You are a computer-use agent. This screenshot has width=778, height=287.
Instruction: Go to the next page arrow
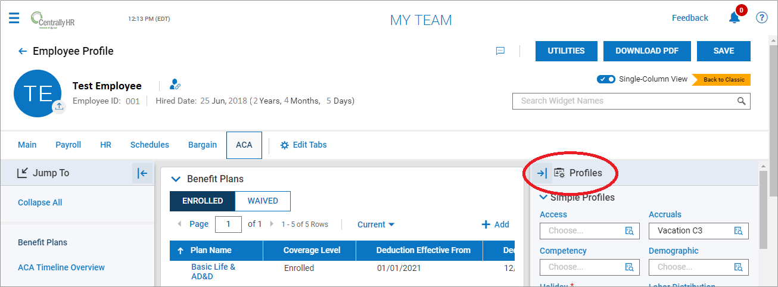pyautogui.click(x=272, y=224)
